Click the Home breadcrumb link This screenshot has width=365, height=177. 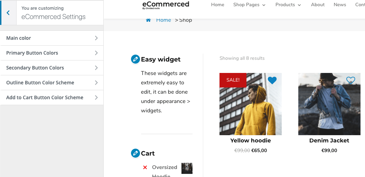pos(163,20)
